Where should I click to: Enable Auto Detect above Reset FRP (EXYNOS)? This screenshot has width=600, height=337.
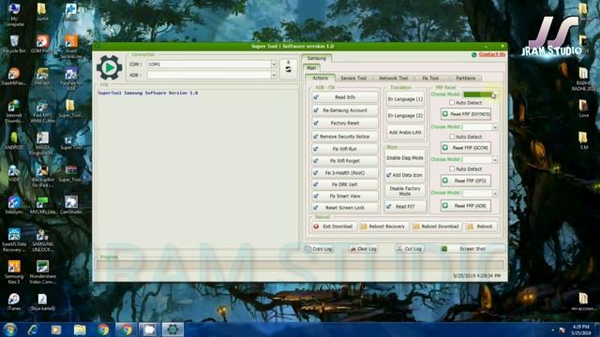[x=452, y=102]
